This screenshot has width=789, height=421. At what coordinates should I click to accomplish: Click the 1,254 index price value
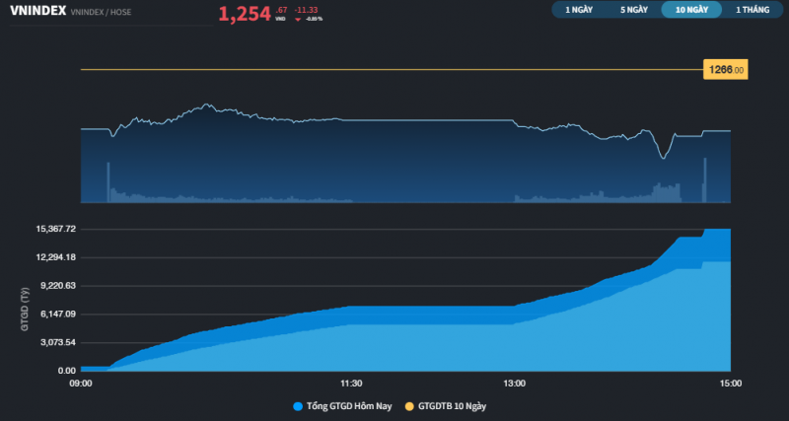tap(244, 14)
